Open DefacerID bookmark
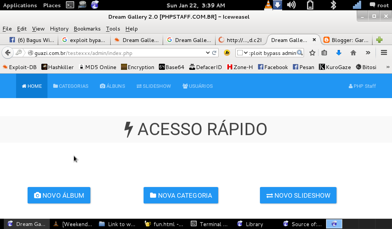The image size is (392, 229). (206, 67)
